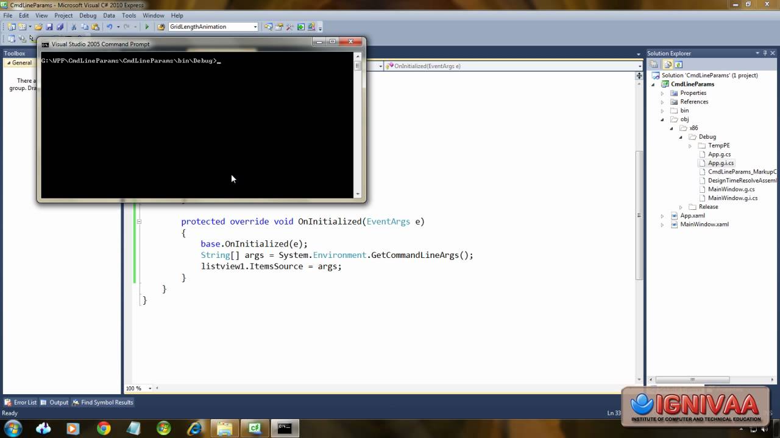
Task: Open the View menu
Action: [x=41, y=15]
